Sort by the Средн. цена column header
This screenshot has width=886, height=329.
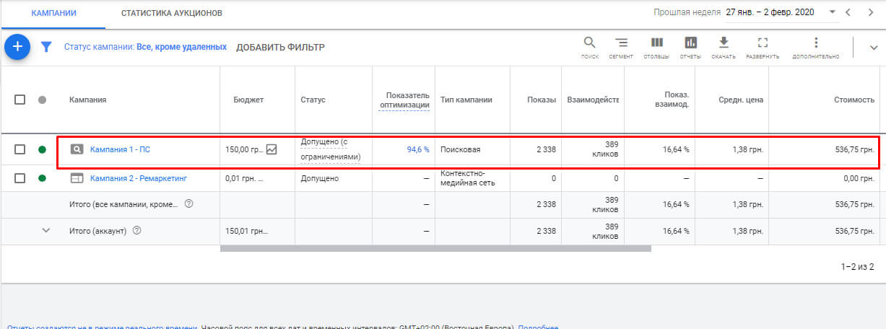point(742,100)
